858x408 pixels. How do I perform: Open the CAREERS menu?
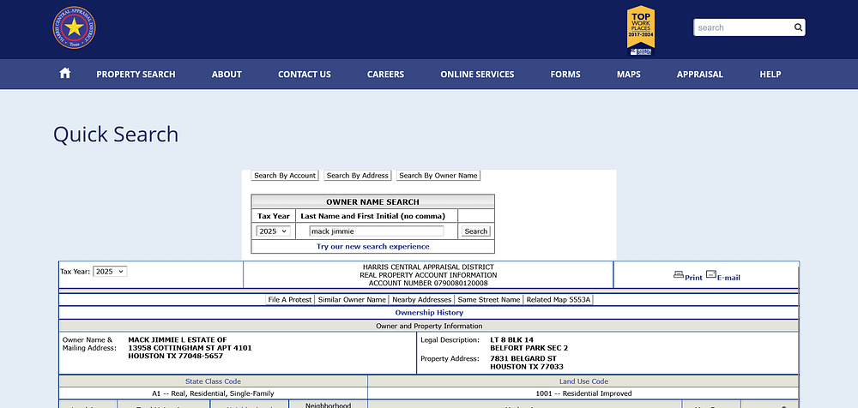pos(385,75)
